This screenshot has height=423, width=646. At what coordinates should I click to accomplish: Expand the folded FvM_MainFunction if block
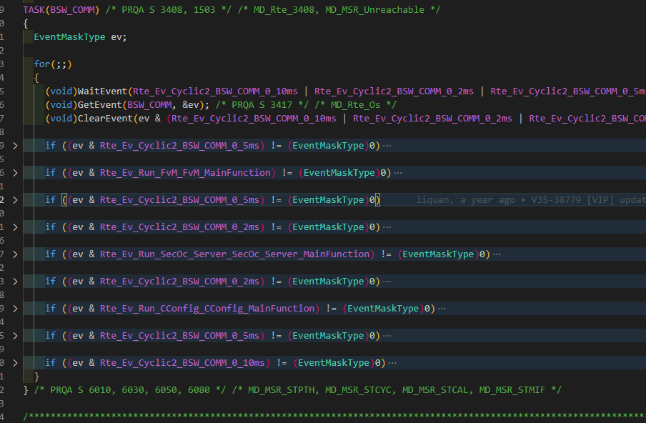click(16, 173)
